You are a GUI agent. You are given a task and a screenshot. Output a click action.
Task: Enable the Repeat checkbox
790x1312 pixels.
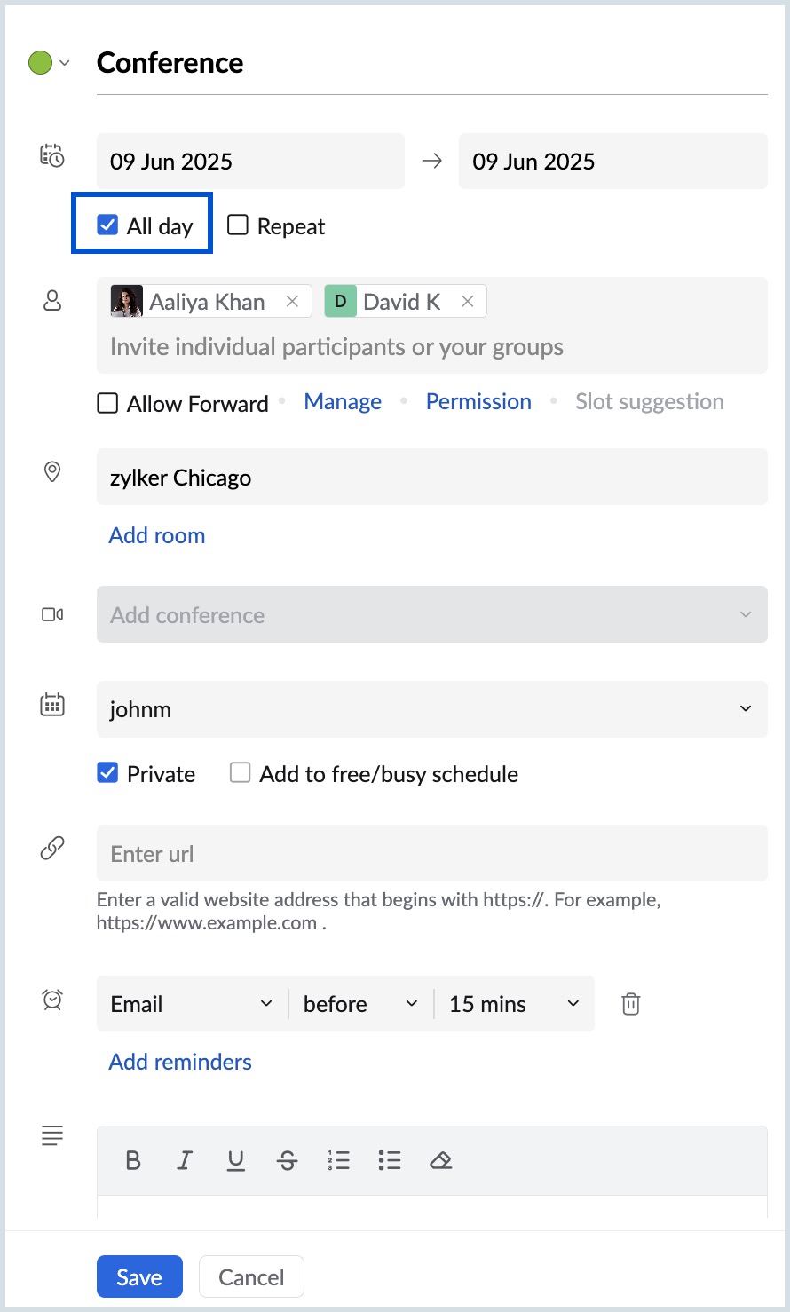click(238, 225)
